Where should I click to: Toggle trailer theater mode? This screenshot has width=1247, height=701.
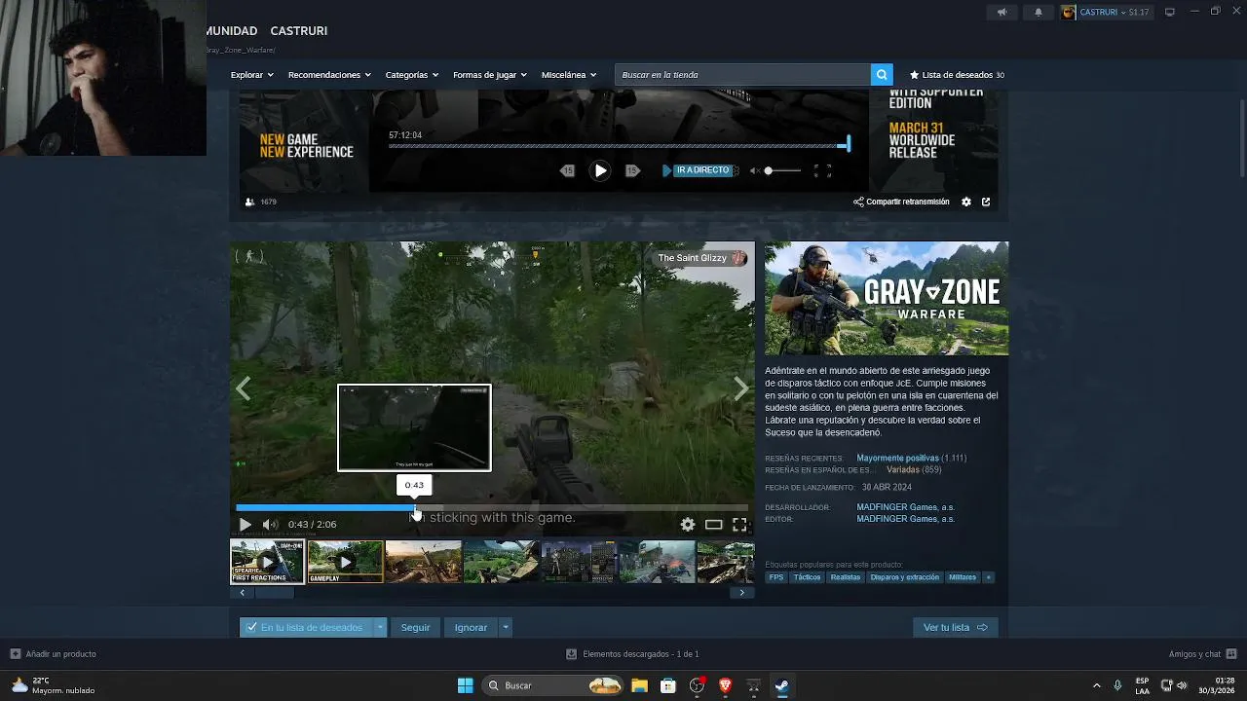(x=714, y=524)
